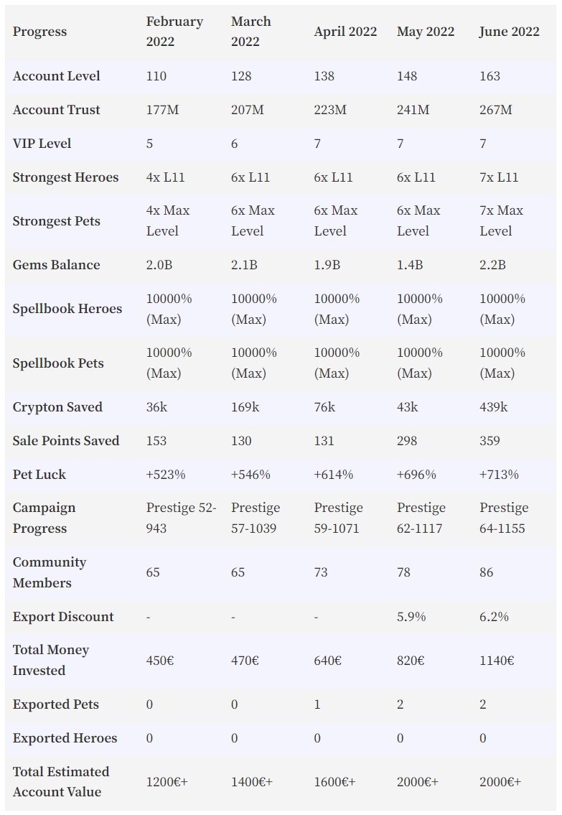Select the Gems Balance 2.2B value
The height and width of the screenshot is (815, 562).
(492, 265)
